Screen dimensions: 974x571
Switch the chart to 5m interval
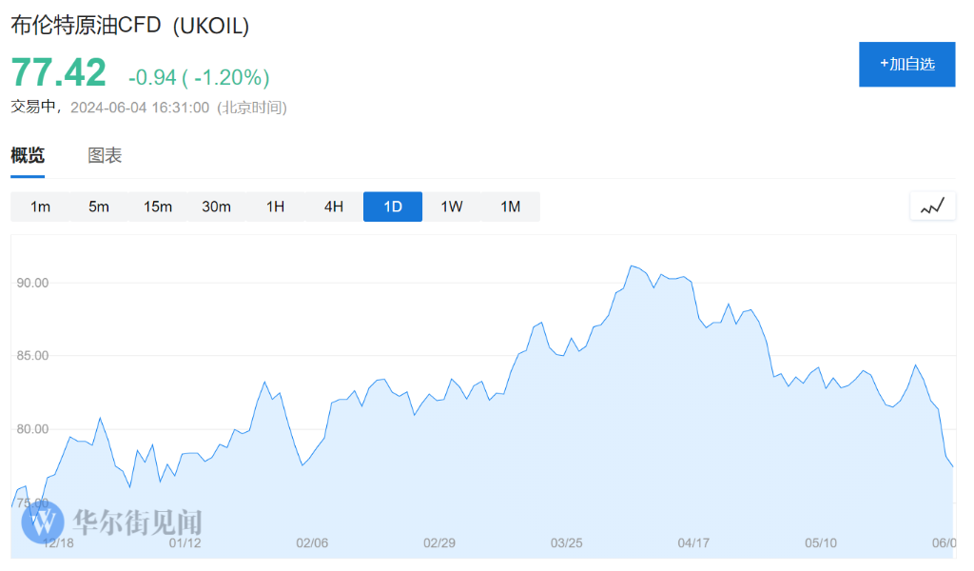click(99, 207)
